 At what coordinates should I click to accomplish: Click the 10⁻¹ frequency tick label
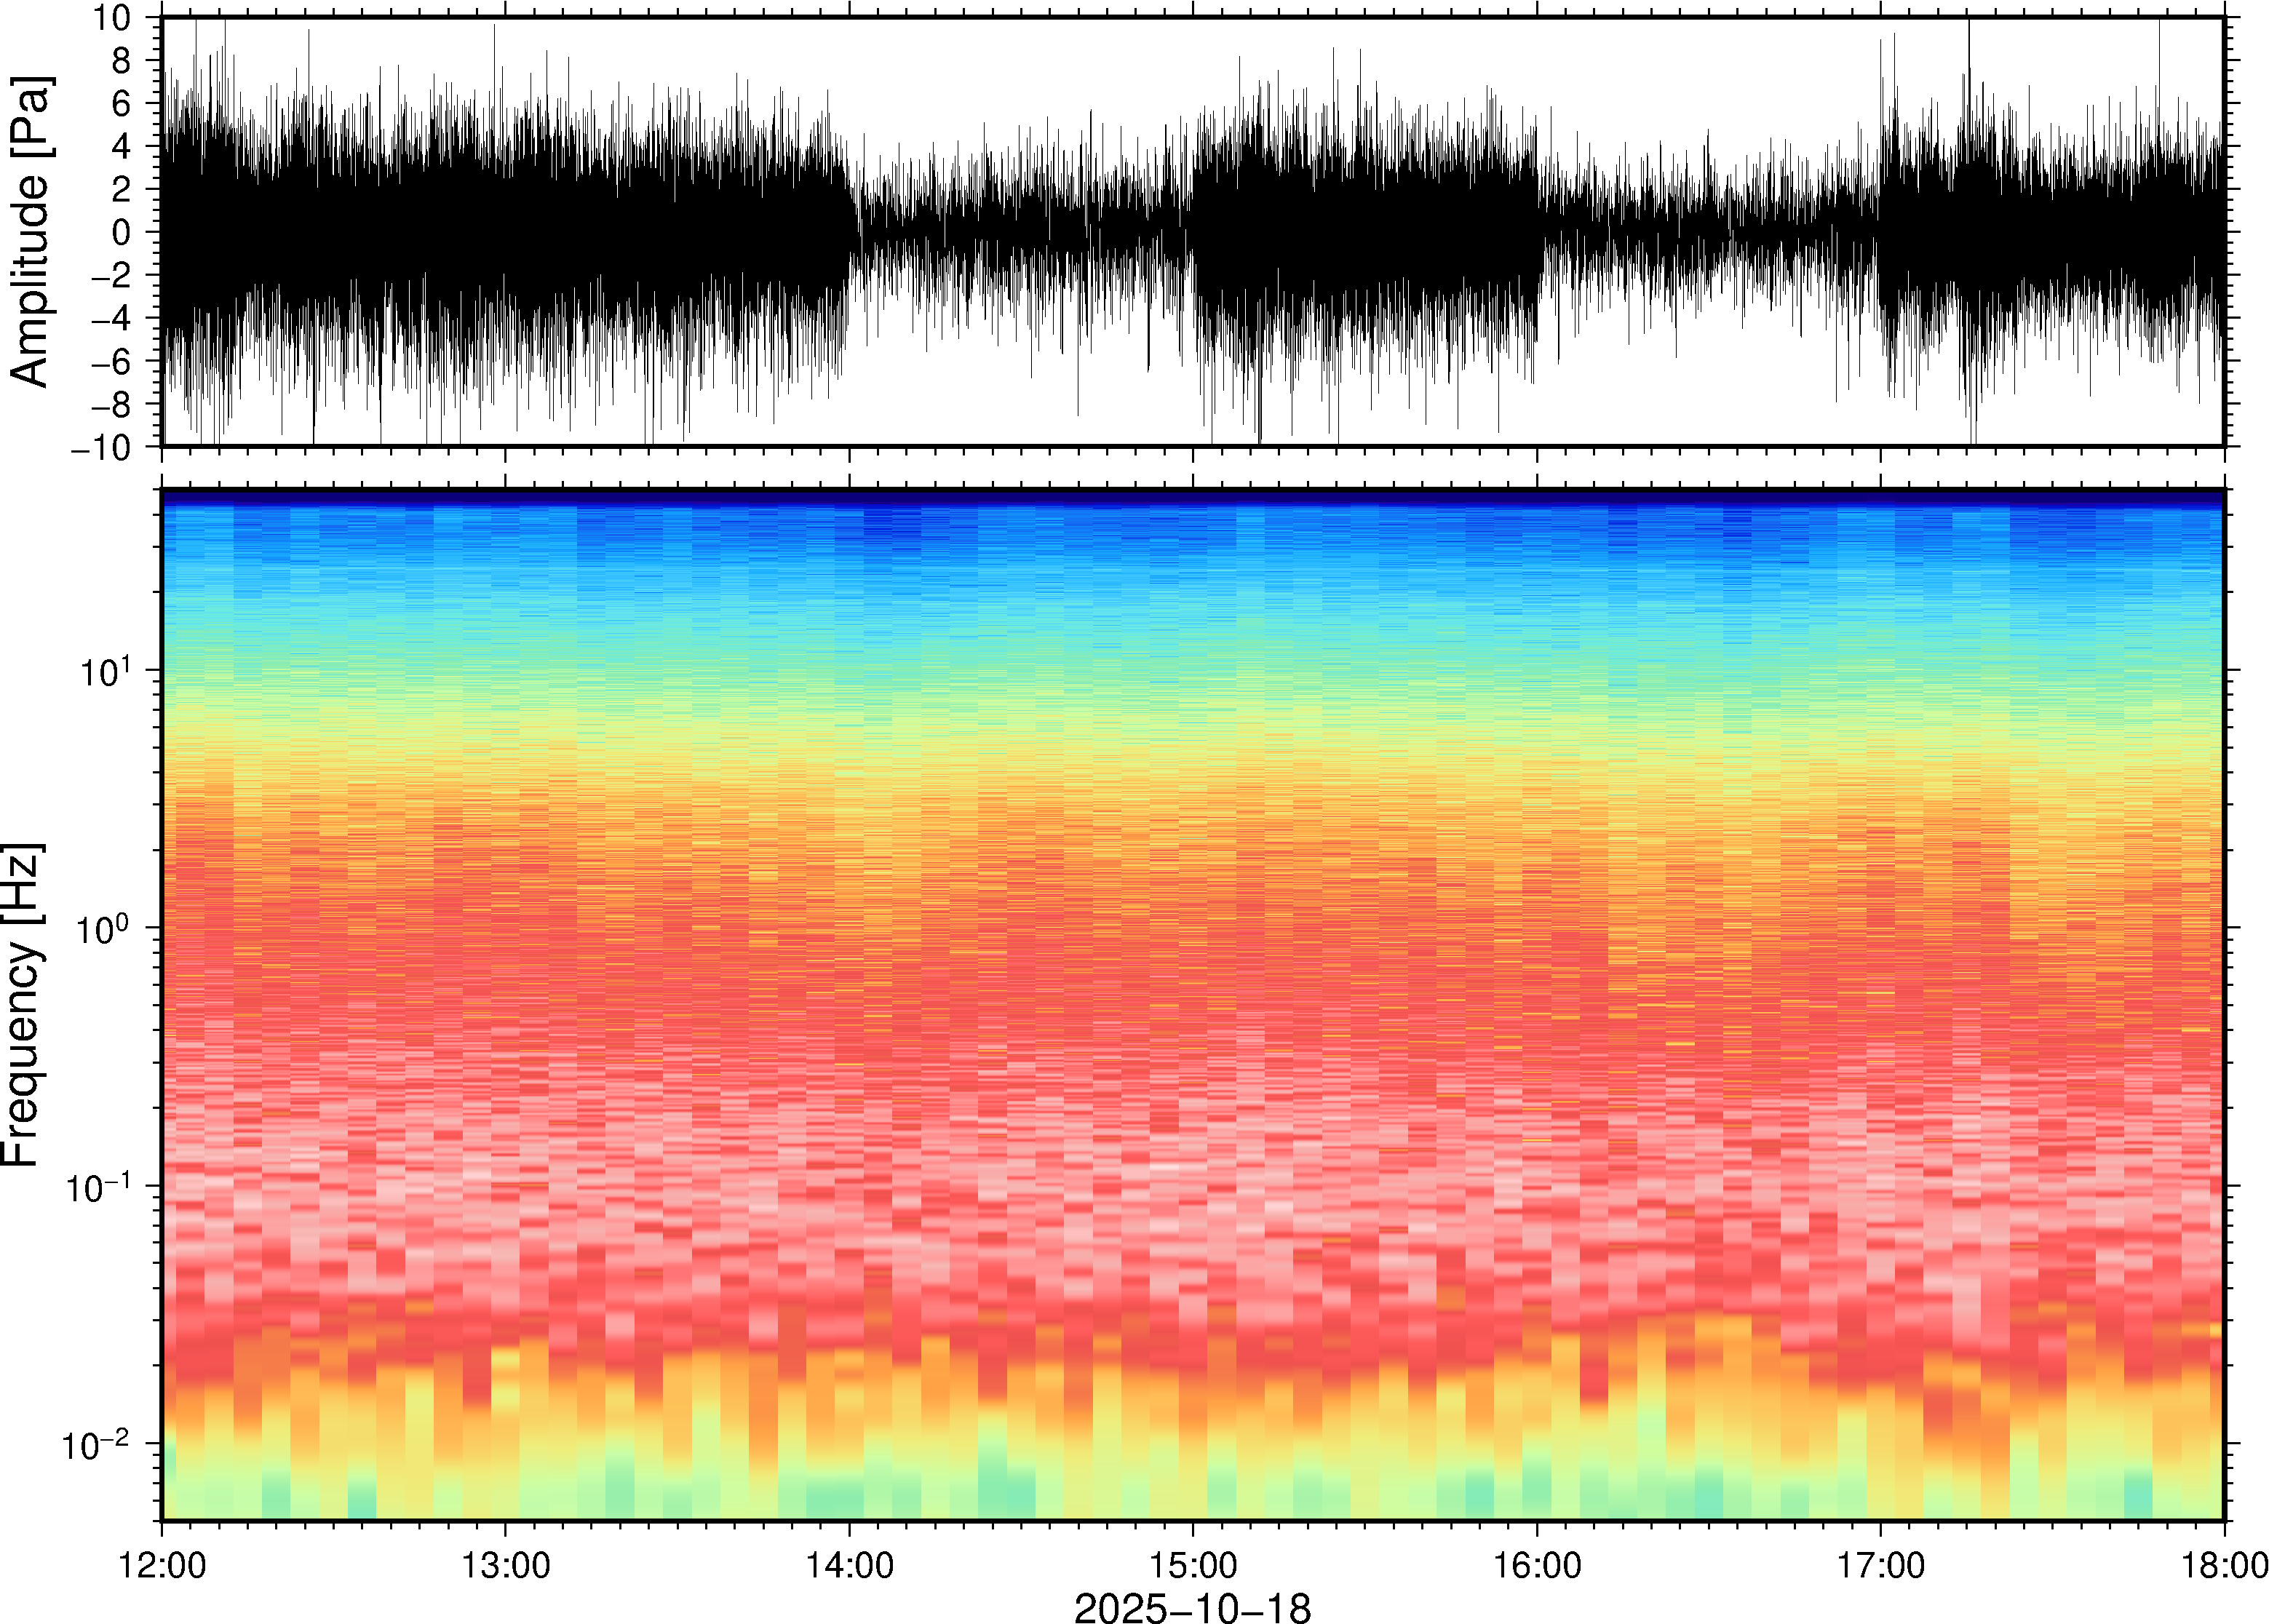98,1187
